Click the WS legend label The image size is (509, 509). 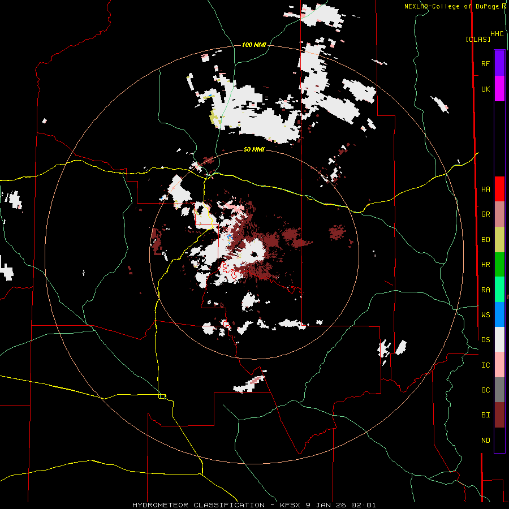tap(485, 314)
